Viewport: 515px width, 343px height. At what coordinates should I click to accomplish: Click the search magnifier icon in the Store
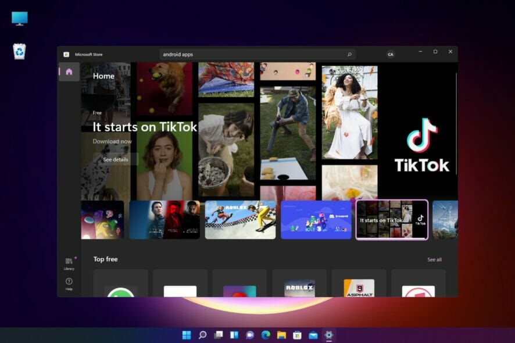click(x=349, y=54)
